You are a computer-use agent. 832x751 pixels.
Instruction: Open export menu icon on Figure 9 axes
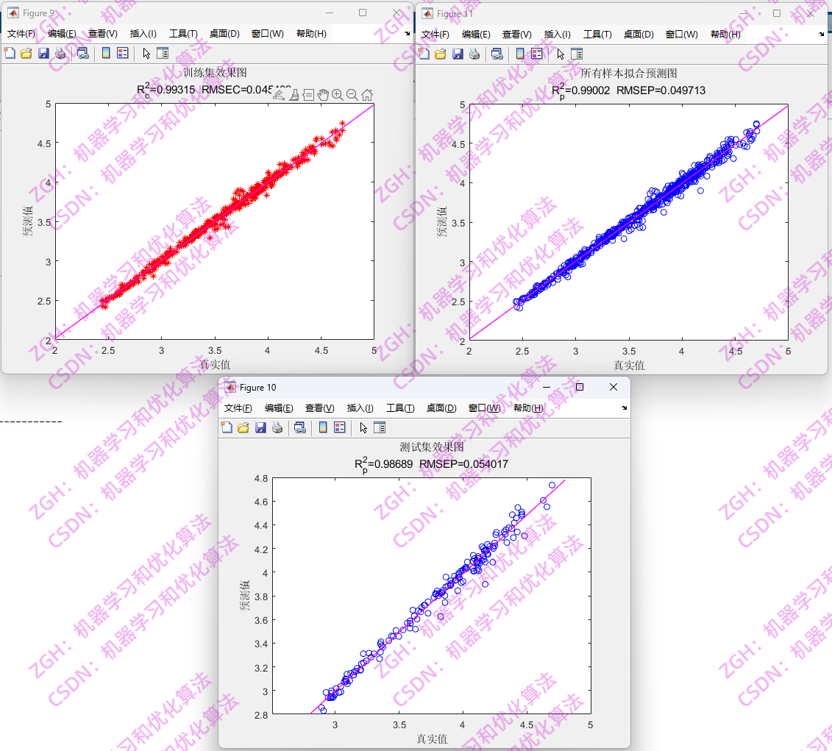(x=279, y=94)
